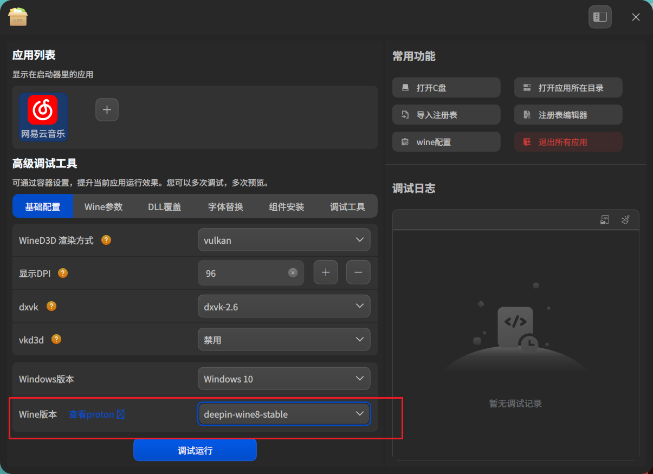Decrease DPI with the minus stepper
Image resolution: width=653 pixels, height=474 pixels.
pos(358,272)
